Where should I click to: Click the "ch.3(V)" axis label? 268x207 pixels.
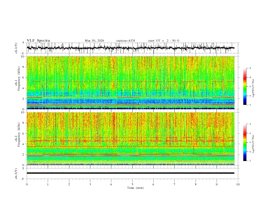[16, 174]
